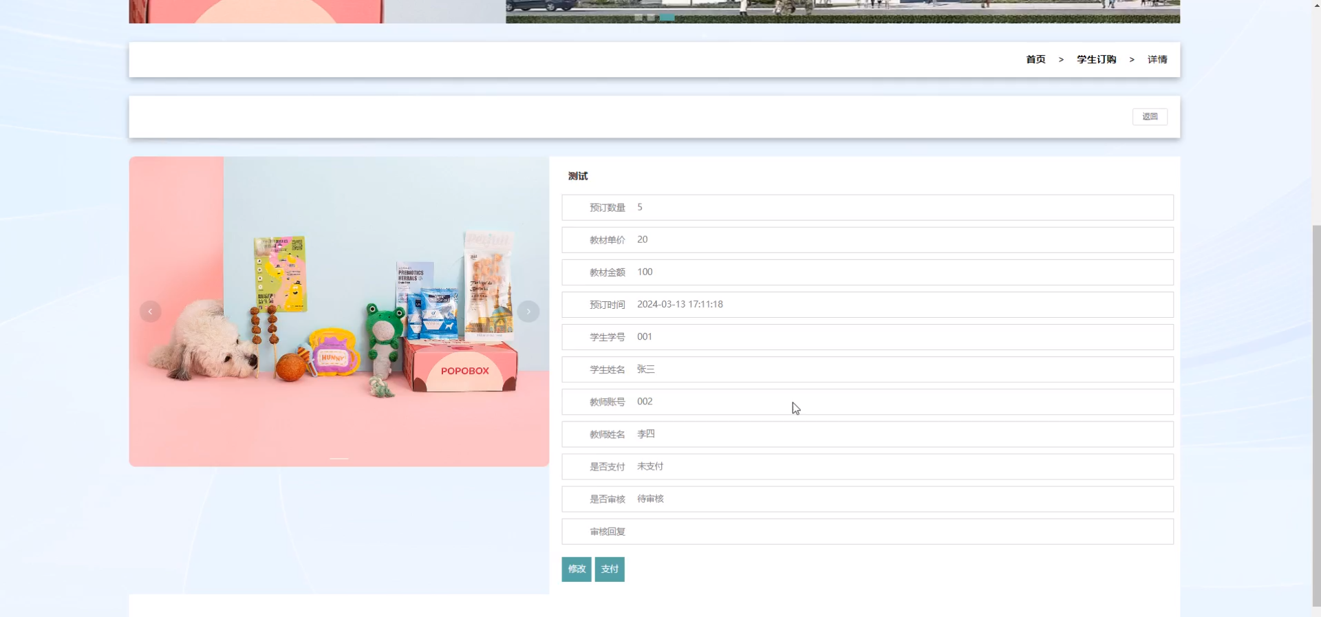Click the highlighted banner carousel dot at top
This screenshot has width=1321, height=617.
pos(667,17)
